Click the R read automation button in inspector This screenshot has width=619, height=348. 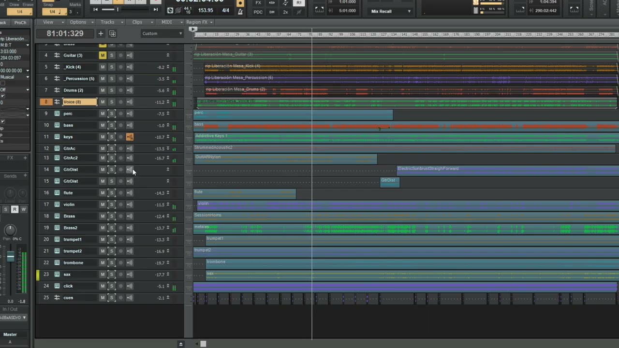15,209
